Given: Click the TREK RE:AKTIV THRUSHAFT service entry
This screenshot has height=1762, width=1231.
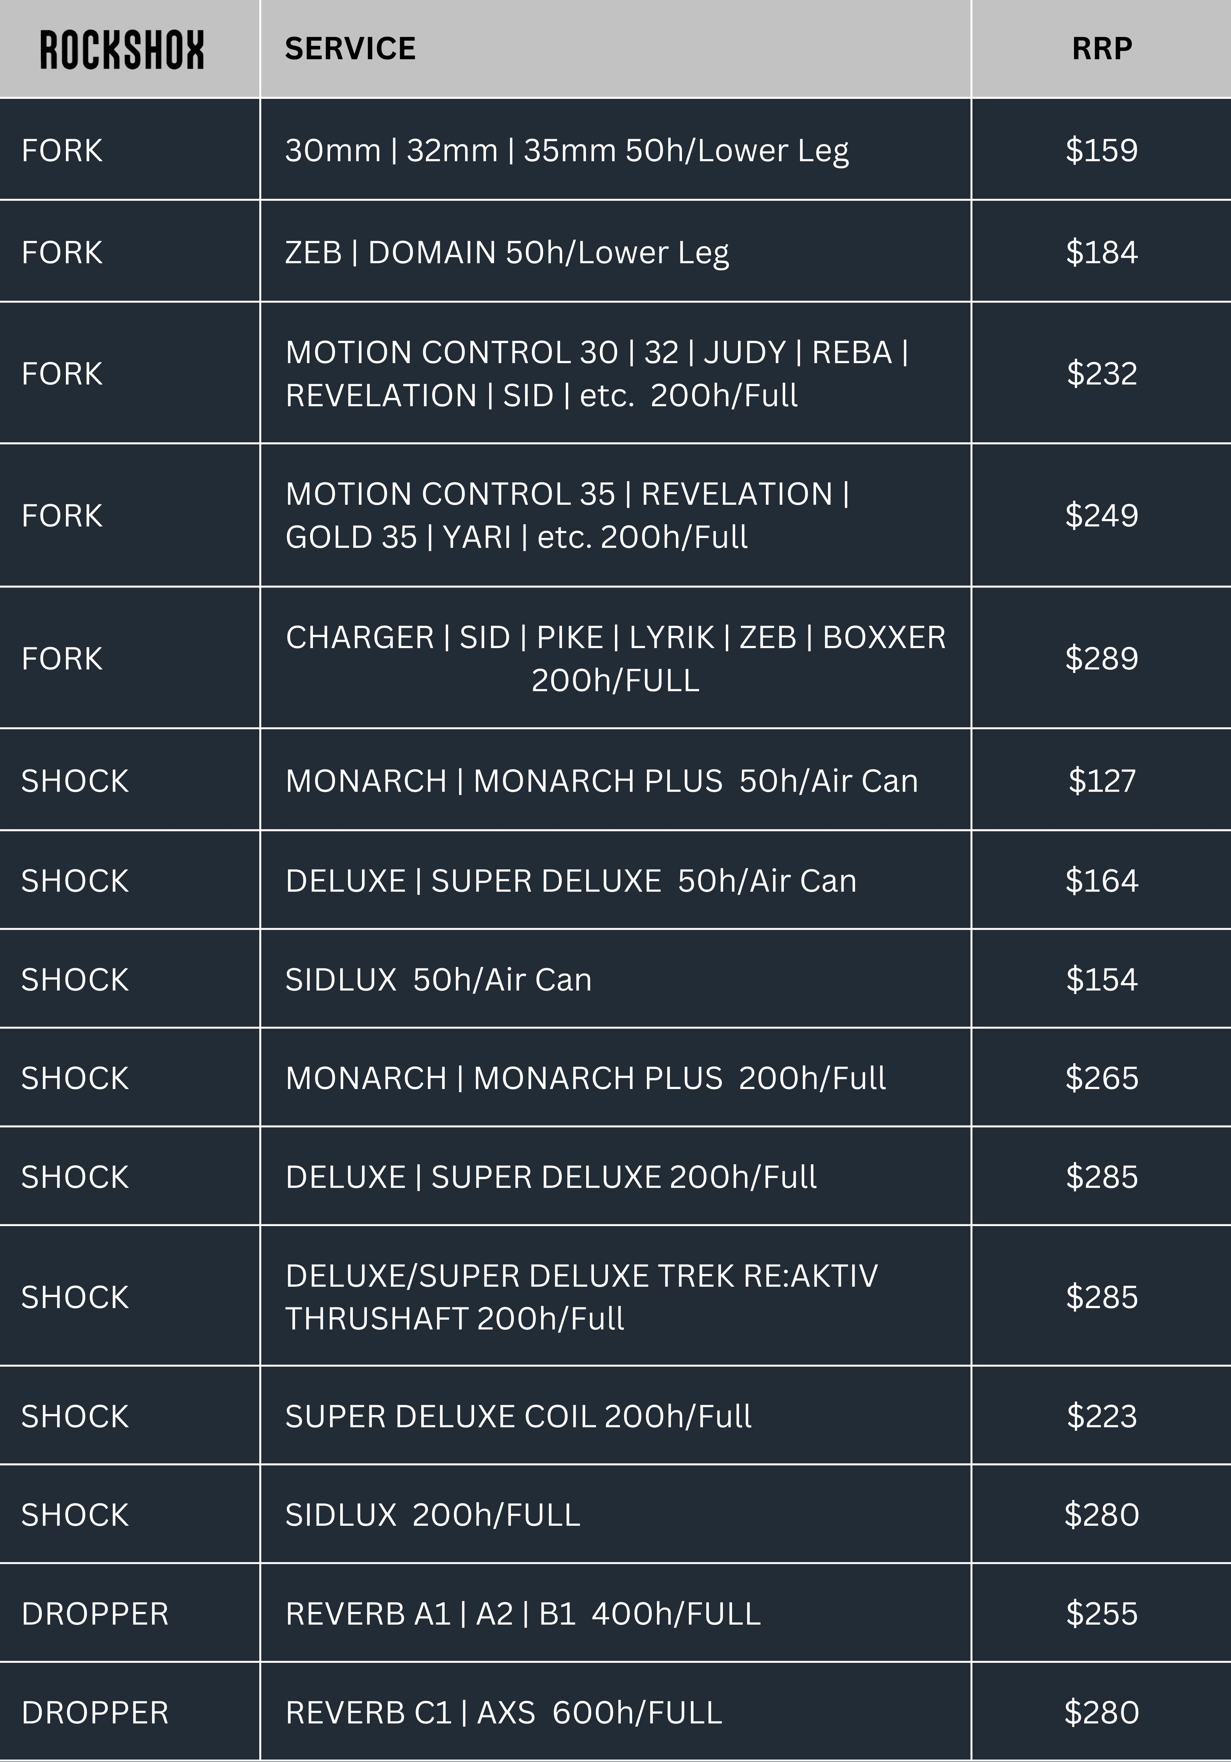Looking at the screenshot, I should 581,1297.
